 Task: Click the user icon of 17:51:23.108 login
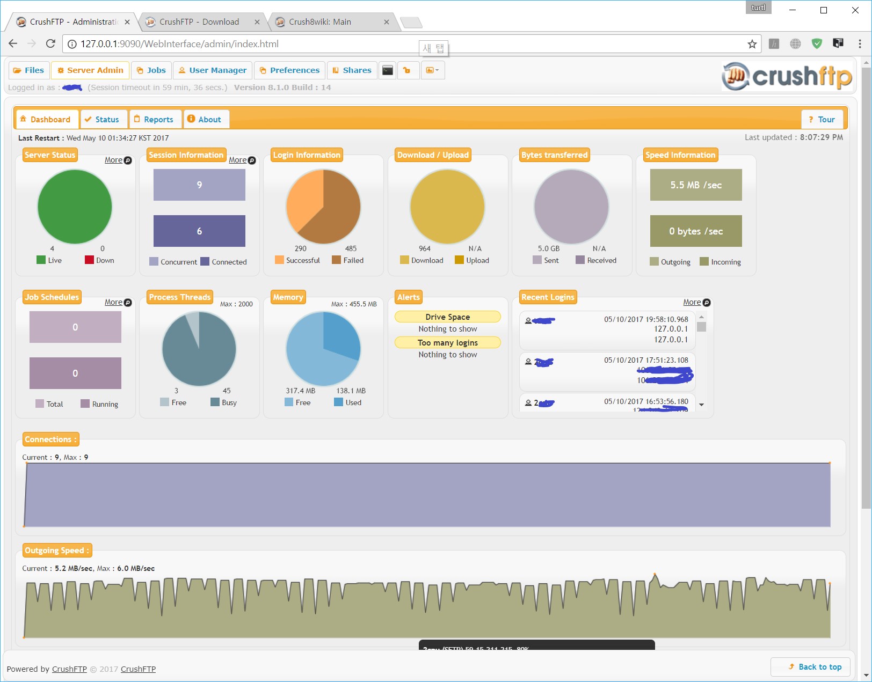tap(528, 362)
